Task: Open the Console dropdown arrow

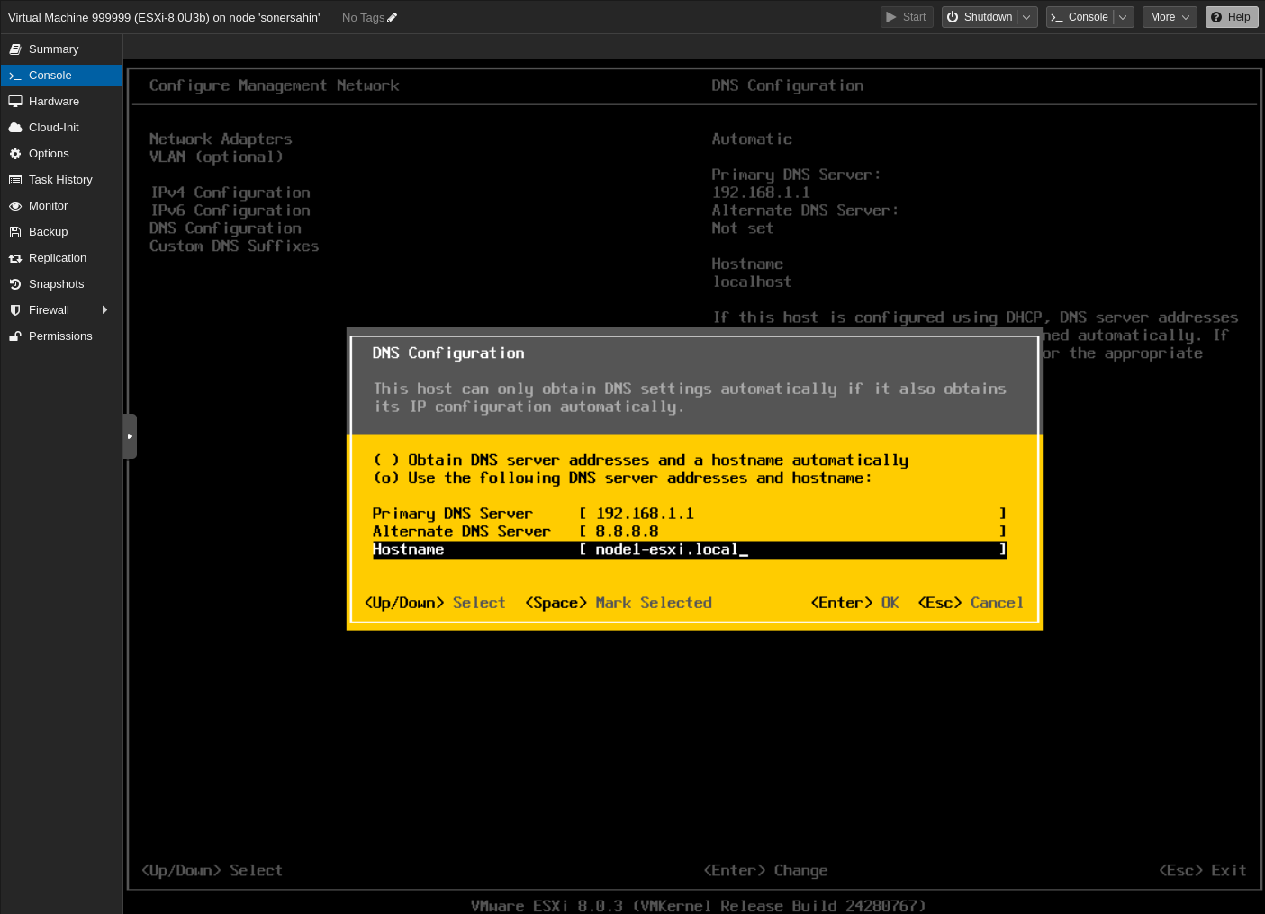Action: (x=1123, y=16)
